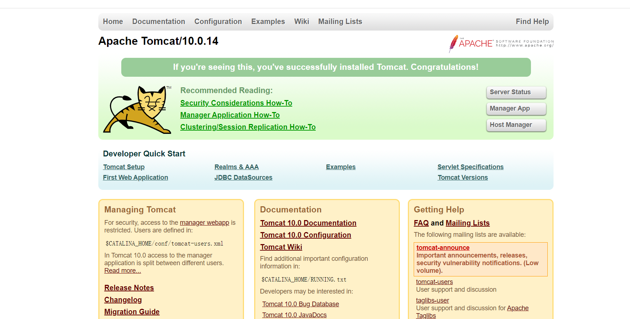Open Documentation in the top navigation bar
Viewport: 630px width, 319px height.
(159, 21)
